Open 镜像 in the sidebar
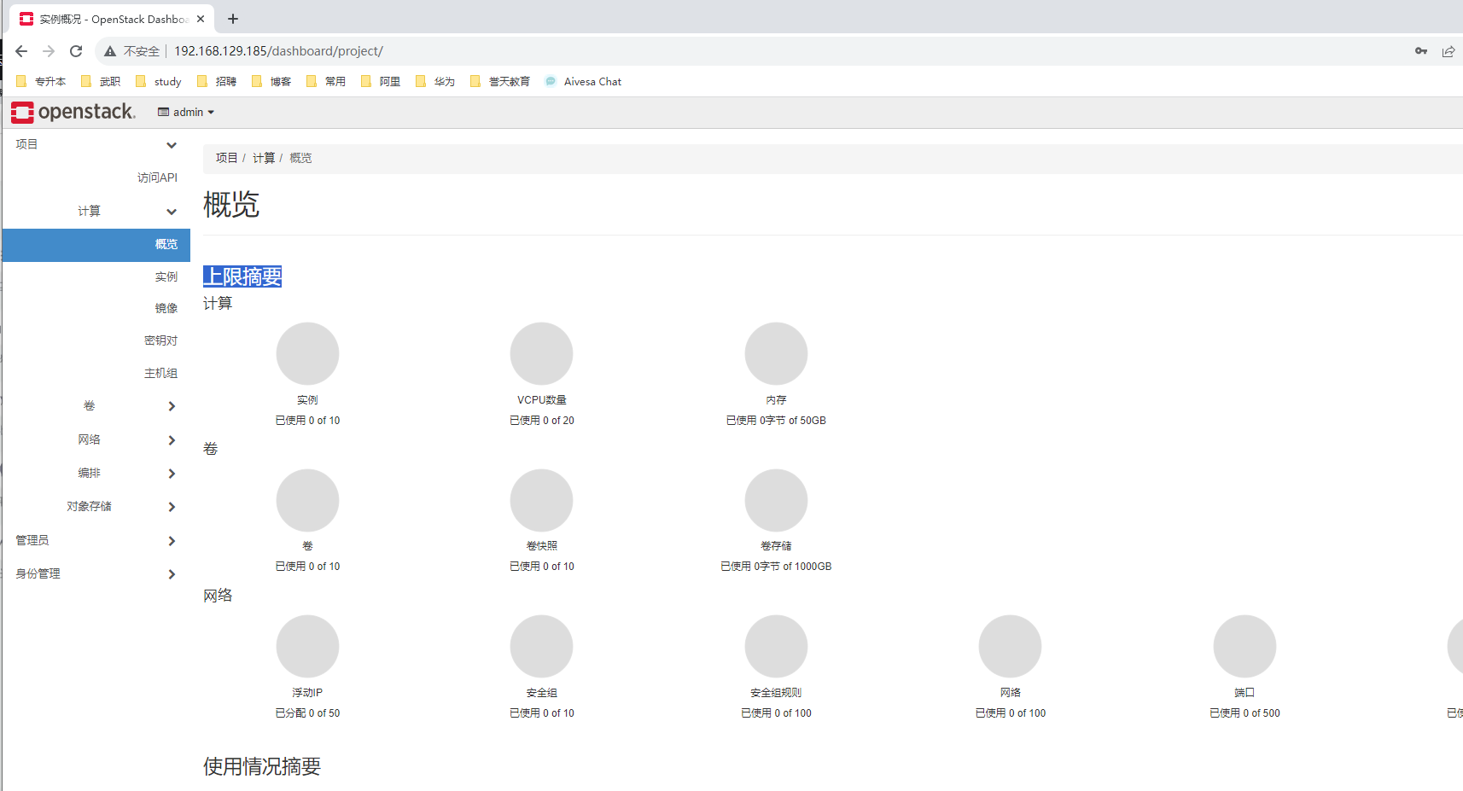The height and width of the screenshot is (791, 1463). pos(166,308)
